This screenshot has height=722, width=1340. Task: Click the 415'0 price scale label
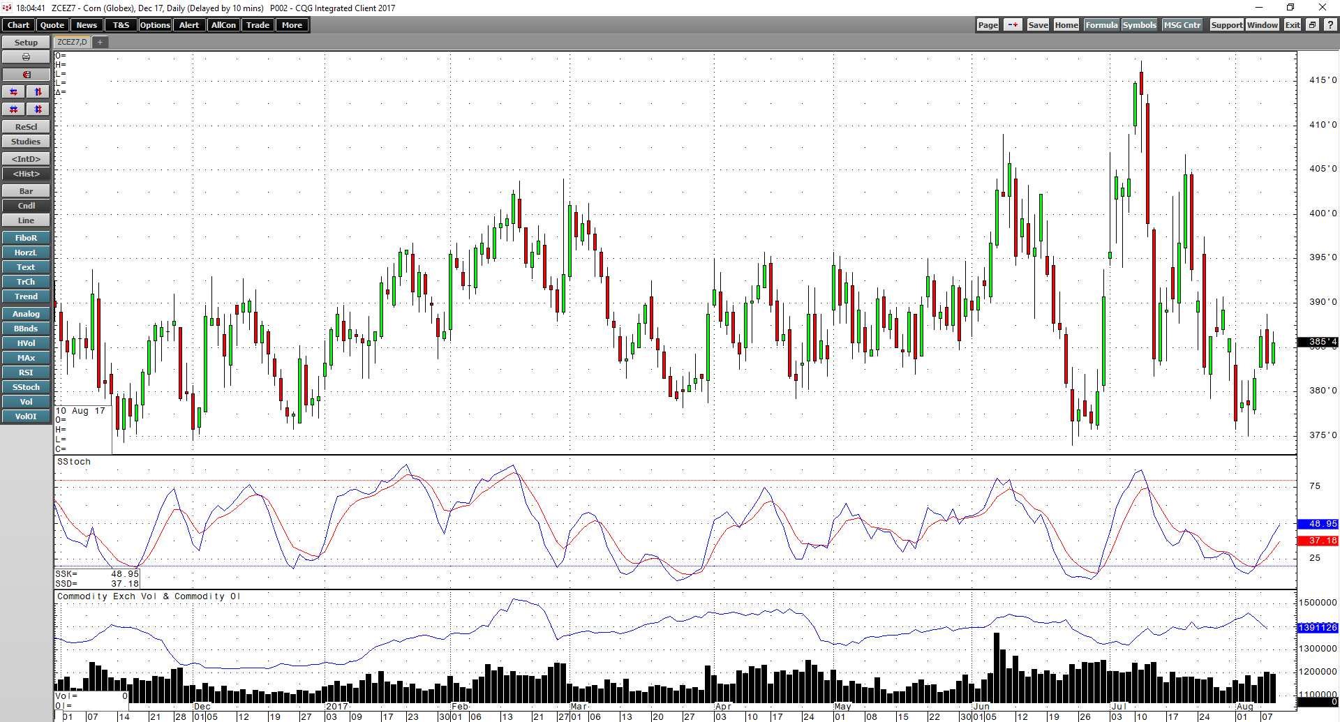[x=1323, y=80]
